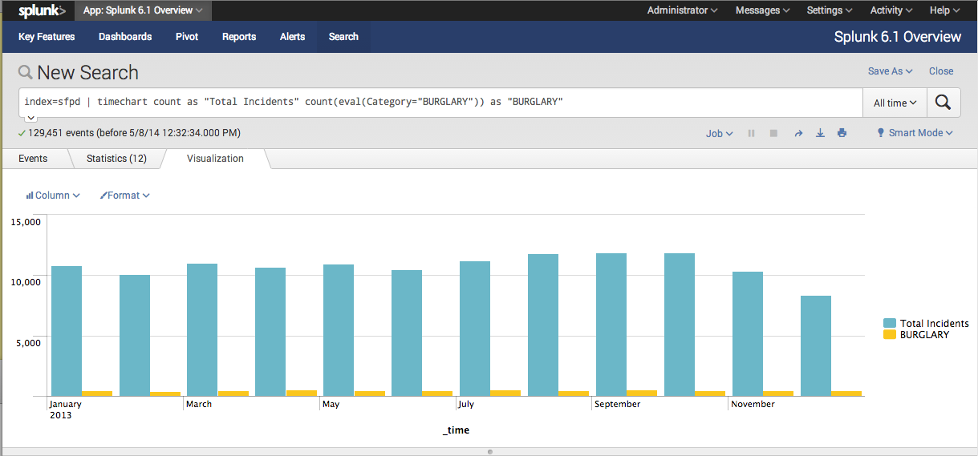This screenshot has height=456, width=978.
Task: Open Smart Mode dropdown
Action: point(915,133)
